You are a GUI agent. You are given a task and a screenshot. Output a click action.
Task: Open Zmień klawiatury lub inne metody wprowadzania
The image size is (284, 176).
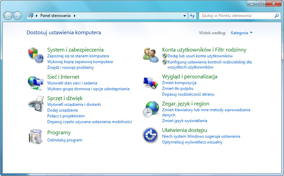(206, 112)
